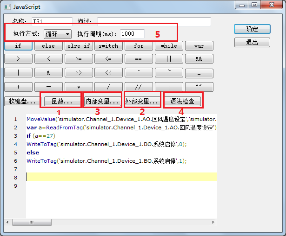Click the horizontal scrollbar thumb
The width and height of the screenshot is (286, 236).
pos(32,223)
